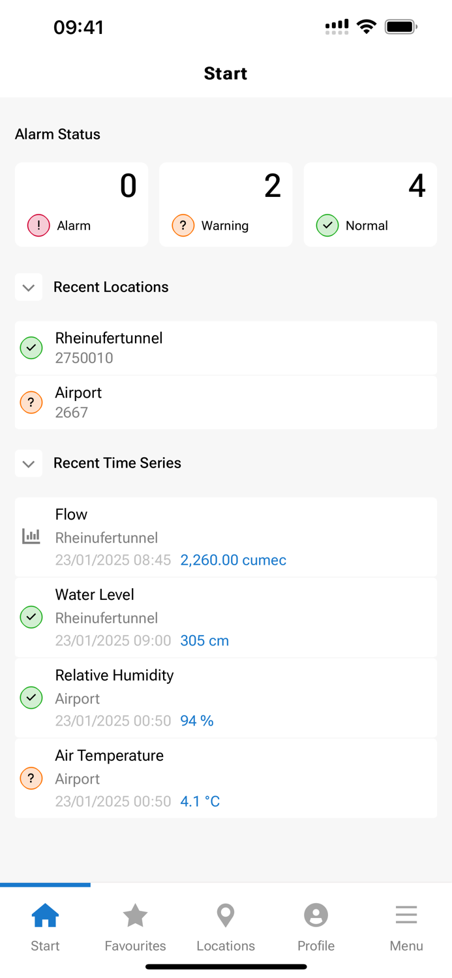Tap the green check icon beside Rheinufertunnel 2750010
452x978 pixels.
point(31,348)
